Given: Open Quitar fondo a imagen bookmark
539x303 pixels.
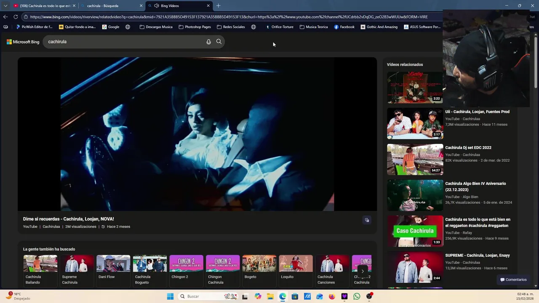Looking at the screenshot, I should (x=77, y=27).
